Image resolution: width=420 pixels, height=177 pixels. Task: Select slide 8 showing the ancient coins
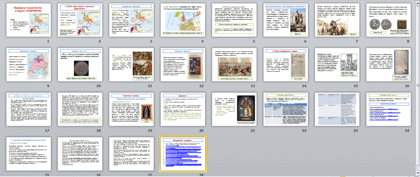tap(388, 20)
